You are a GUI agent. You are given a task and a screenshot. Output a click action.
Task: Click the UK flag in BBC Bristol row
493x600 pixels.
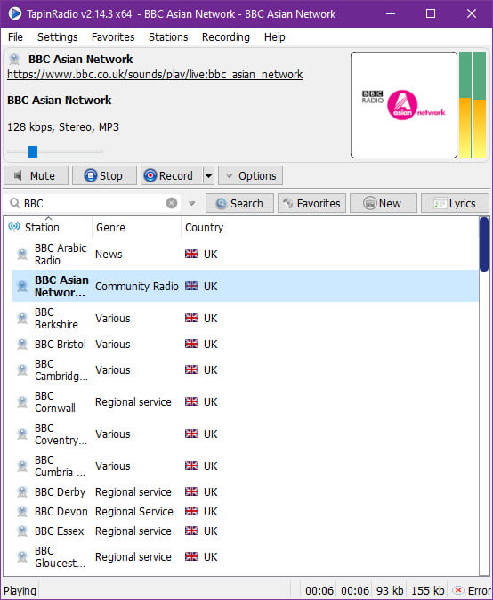191,344
